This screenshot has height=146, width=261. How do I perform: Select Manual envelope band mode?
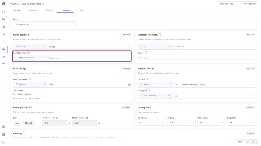click(28, 123)
